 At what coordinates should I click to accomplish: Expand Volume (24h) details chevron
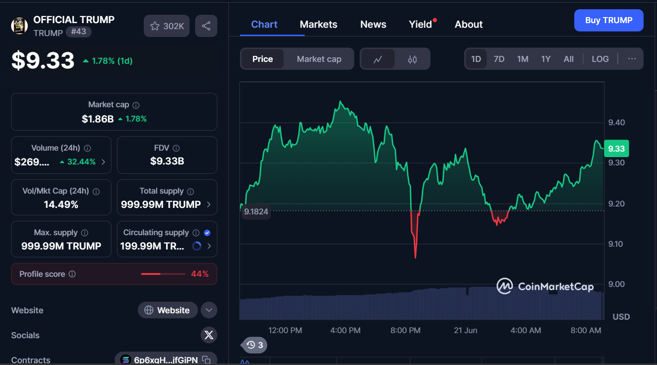click(103, 162)
